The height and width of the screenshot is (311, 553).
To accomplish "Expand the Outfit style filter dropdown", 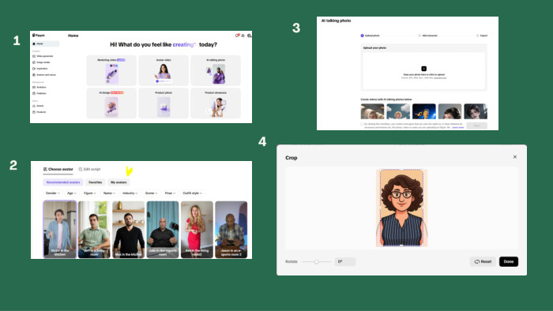I will pyautogui.click(x=192, y=193).
